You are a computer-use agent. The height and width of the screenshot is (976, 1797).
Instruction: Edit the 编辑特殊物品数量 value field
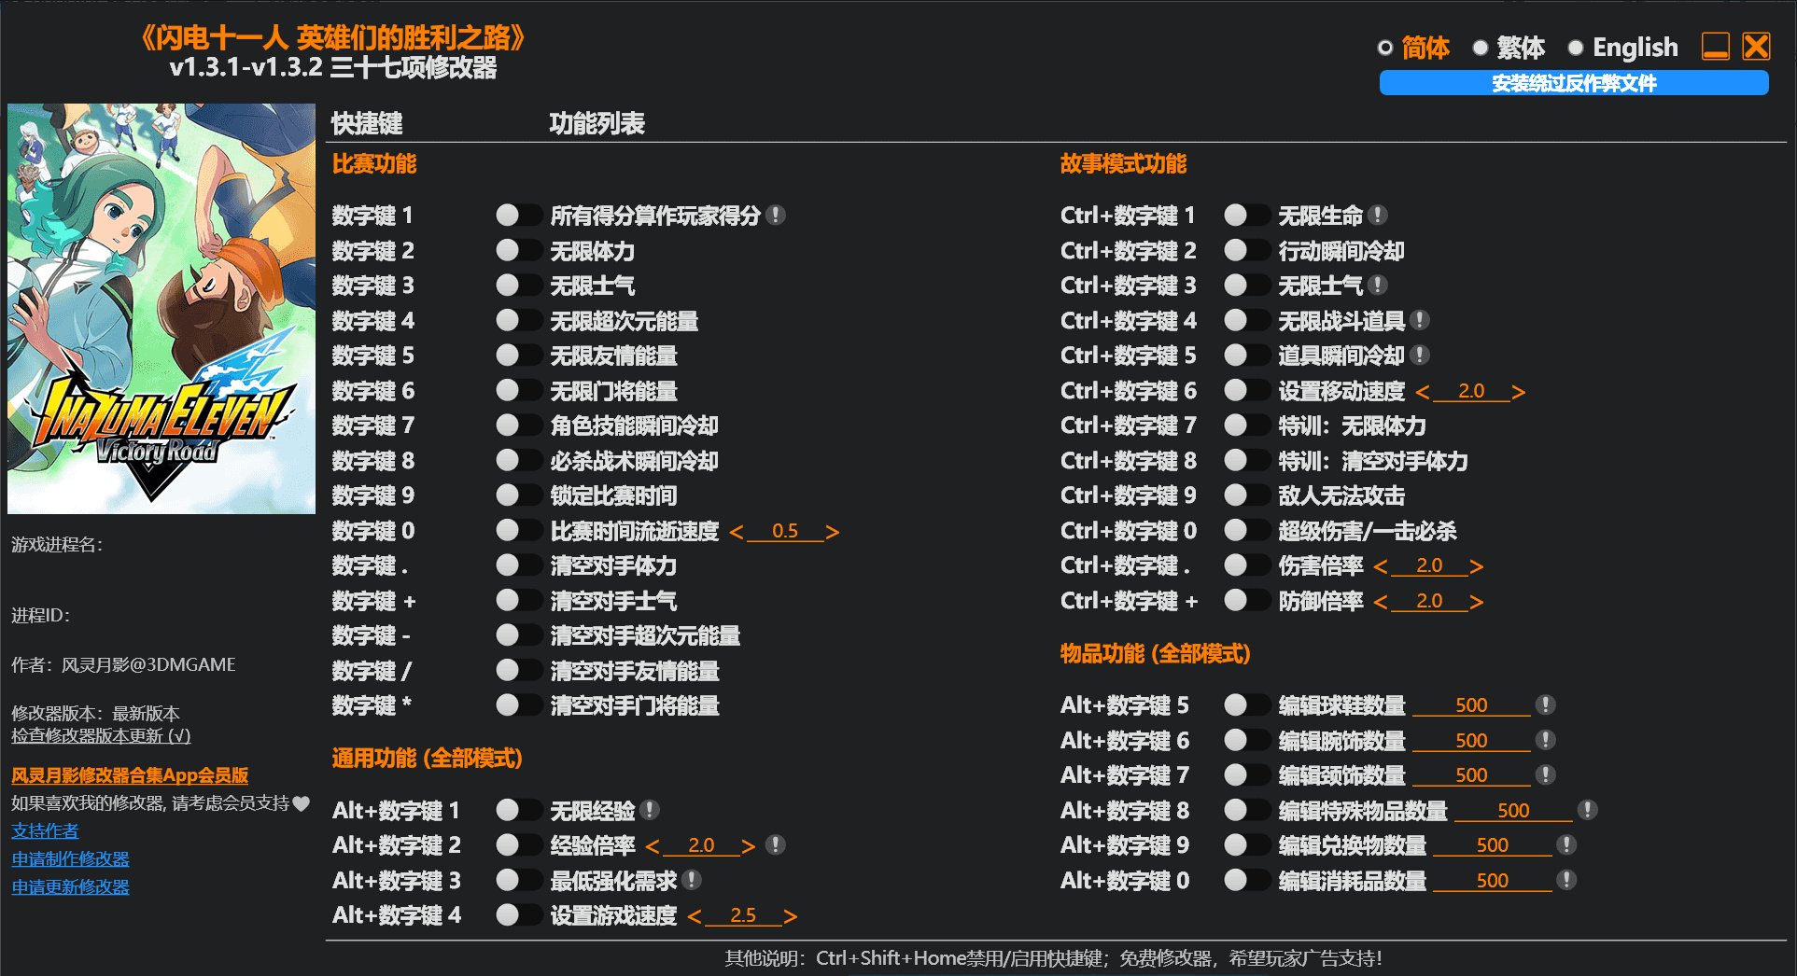pos(1512,811)
